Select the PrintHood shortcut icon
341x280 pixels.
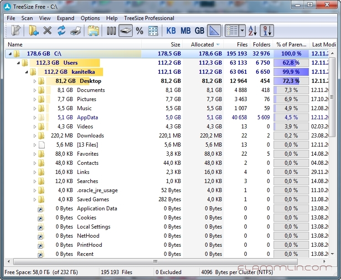click(x=41, y=245)
